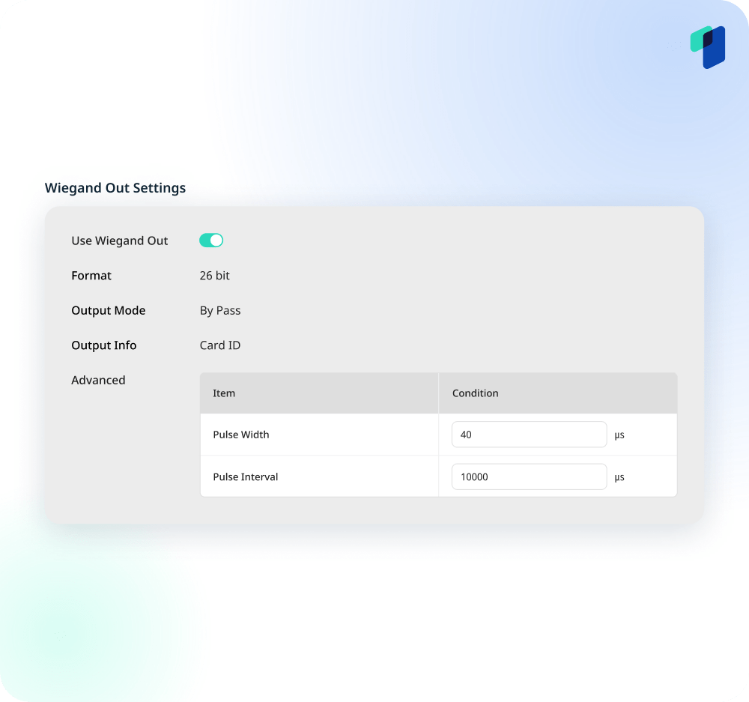Click the Item column header

click(224, 393)
